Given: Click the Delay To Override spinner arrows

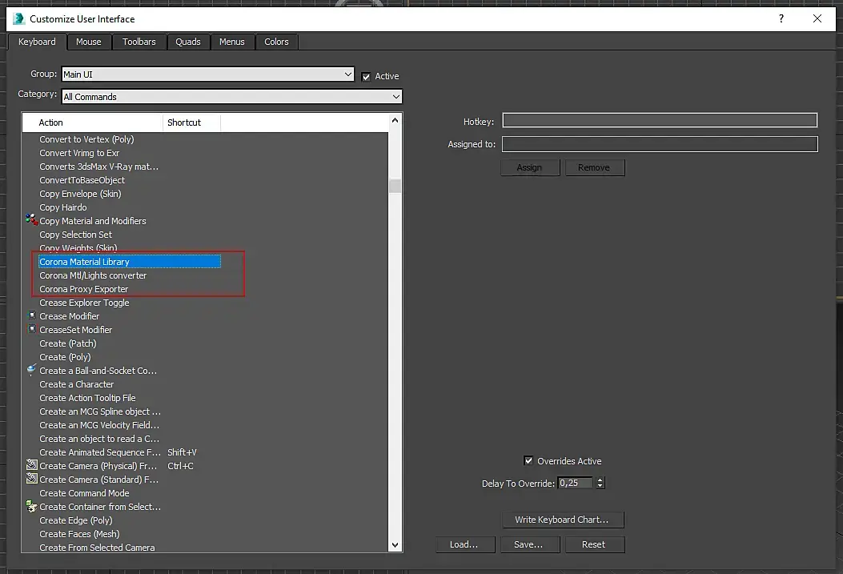Looking at the screenshot, I should (x=600, y=483).
